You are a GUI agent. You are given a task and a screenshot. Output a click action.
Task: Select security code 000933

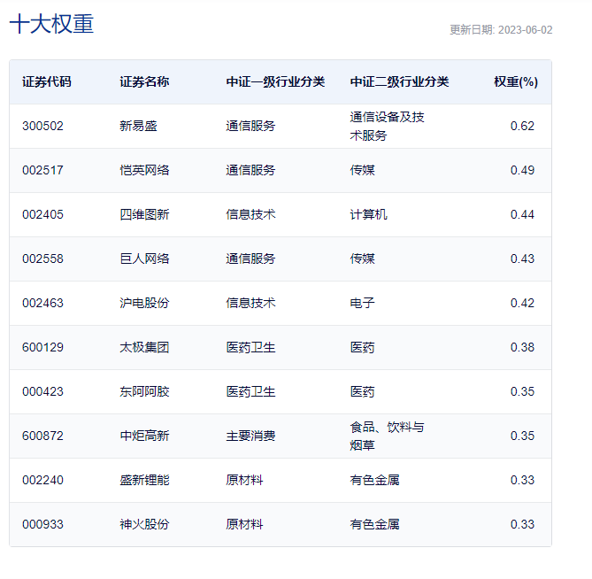point(42,524)
